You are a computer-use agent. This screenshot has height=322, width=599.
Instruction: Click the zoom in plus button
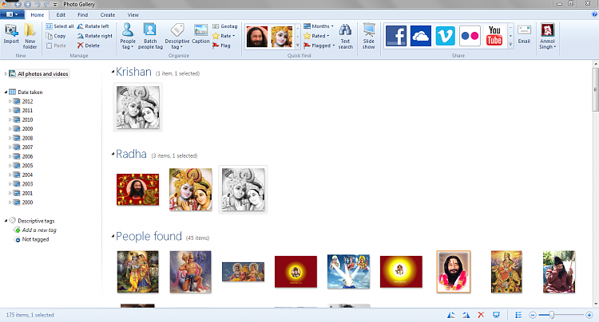[x=589, y=315]
